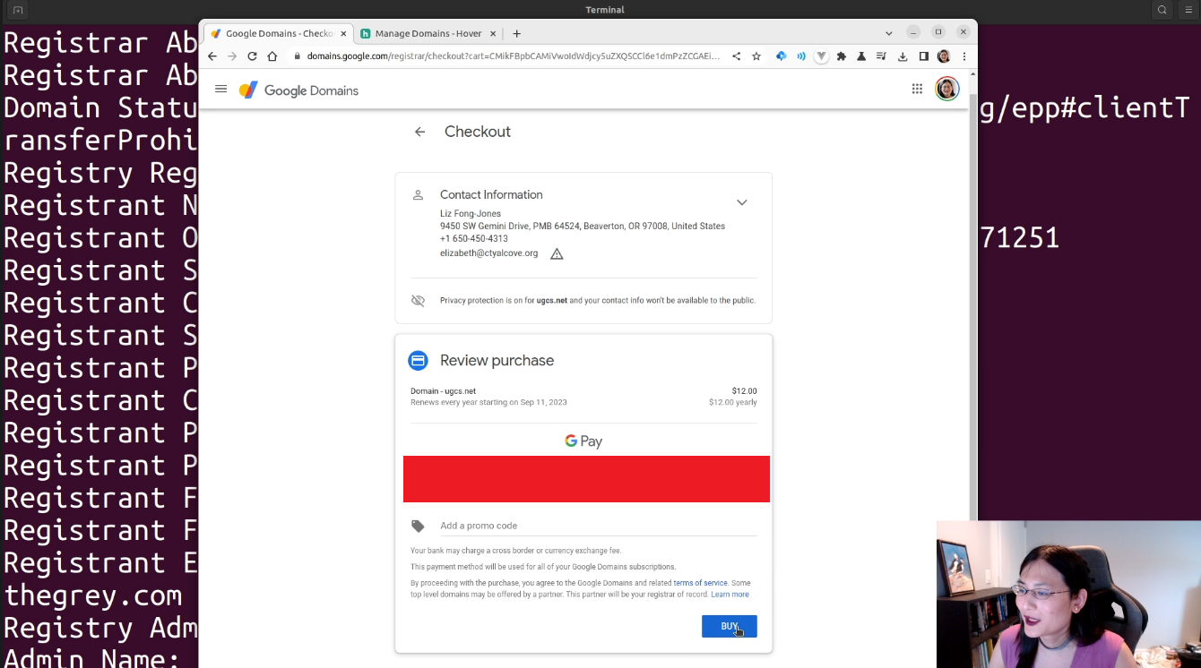This screenshot has width=1201, height=668.
Task: Open the Google account avatar
Action: pos(947,89)
